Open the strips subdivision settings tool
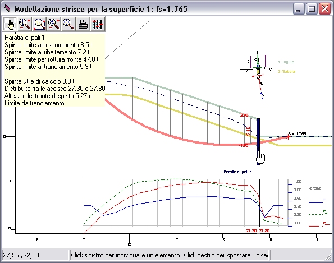The image size is (334, 263). coord(97,24)
